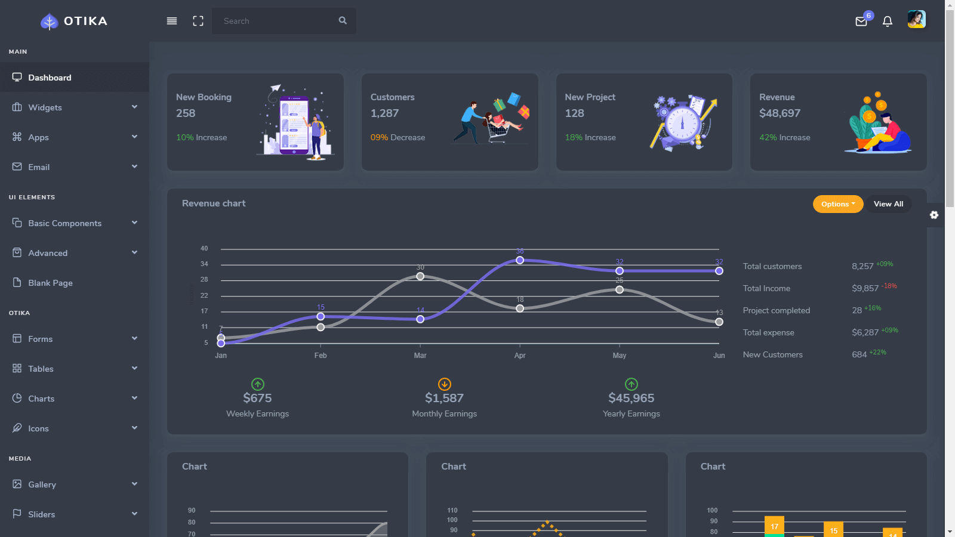Click the Icons feather icon
This screenshot has width=955, height=537.
click(17, 428)
